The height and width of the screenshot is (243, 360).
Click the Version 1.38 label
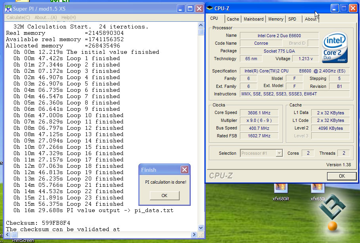point(339,165)
